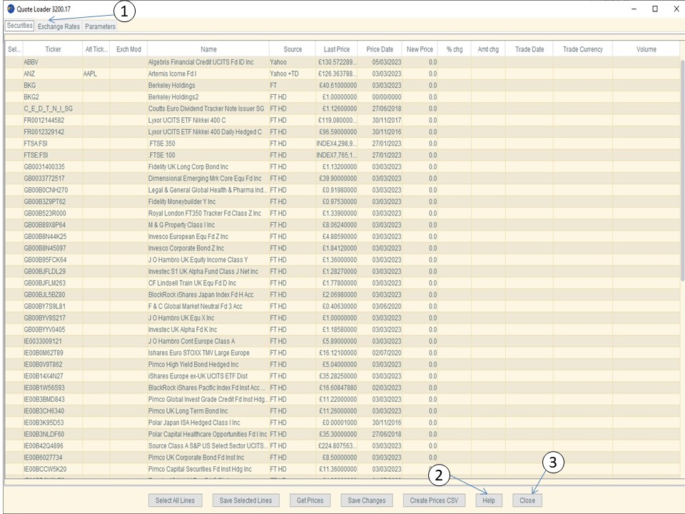Viewport: 685px width, 514px height.
Task: Toggle the select cell of the BKG2 row
Action: pyautogui.click(x=14, y=97)
